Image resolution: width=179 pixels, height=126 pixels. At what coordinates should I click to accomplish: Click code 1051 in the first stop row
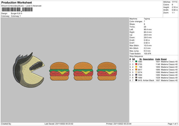point(158,62)
